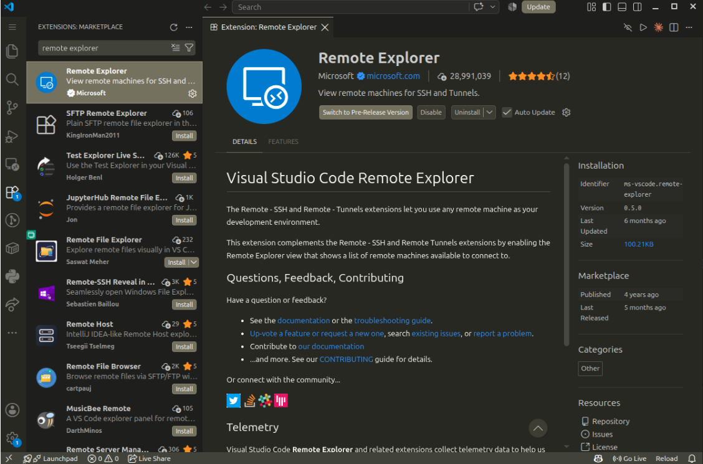This screenshot has width=703, height=464.
Task: Click Switch to Pre-Release Version button
Action: [x=366, y=112]
